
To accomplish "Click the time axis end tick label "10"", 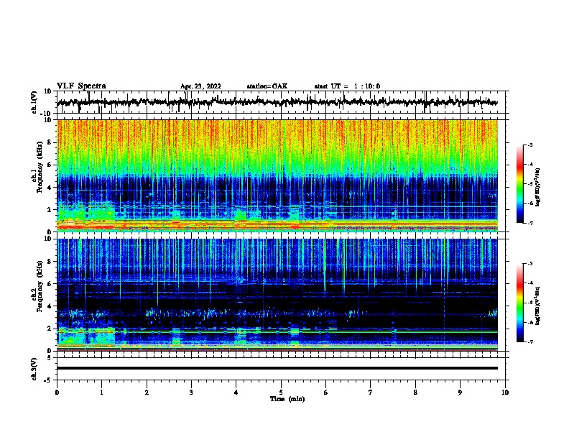I will [x=505, y=393].
